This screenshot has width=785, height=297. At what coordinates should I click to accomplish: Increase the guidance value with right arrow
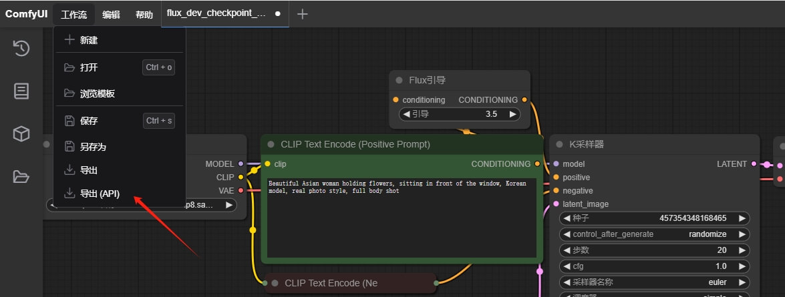coord(512,114)
